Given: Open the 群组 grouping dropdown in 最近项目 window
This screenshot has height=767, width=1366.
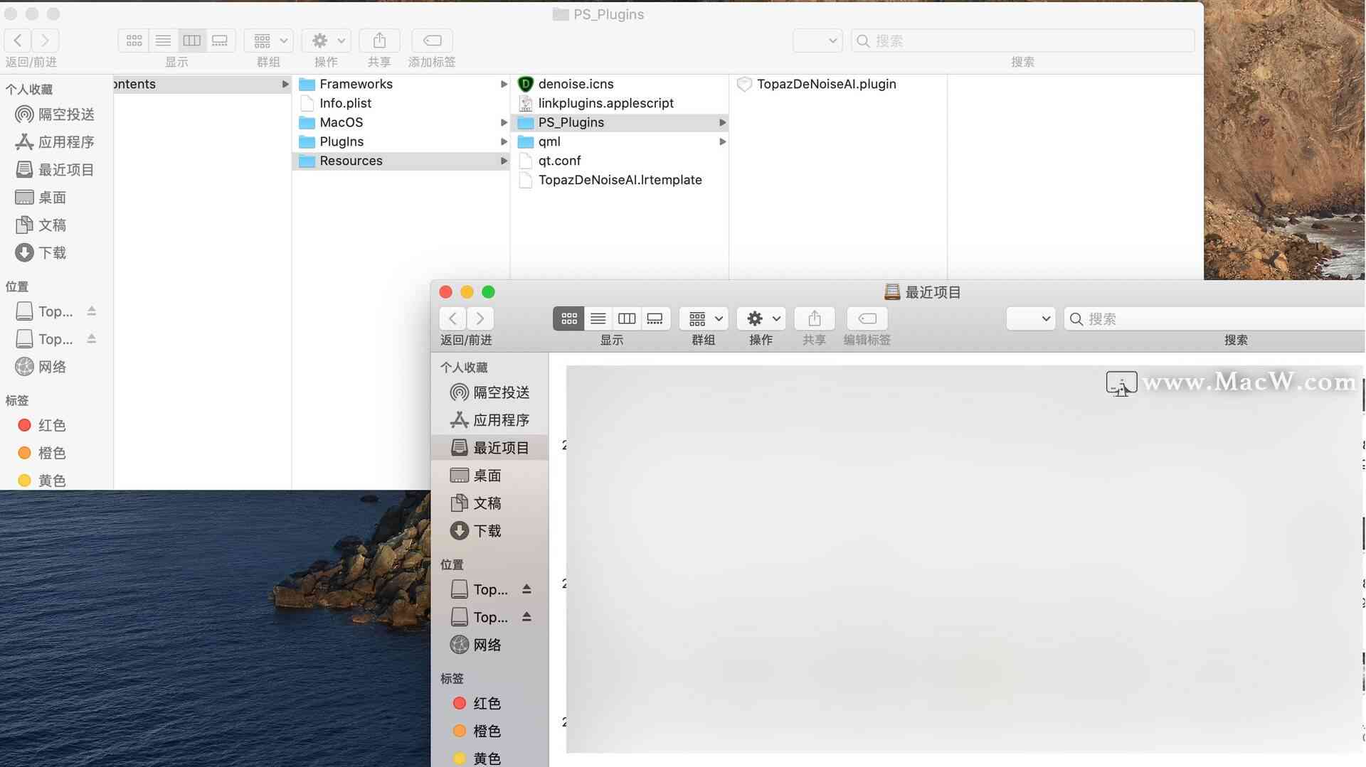Looking at the screenshot, I should point(704,318).
